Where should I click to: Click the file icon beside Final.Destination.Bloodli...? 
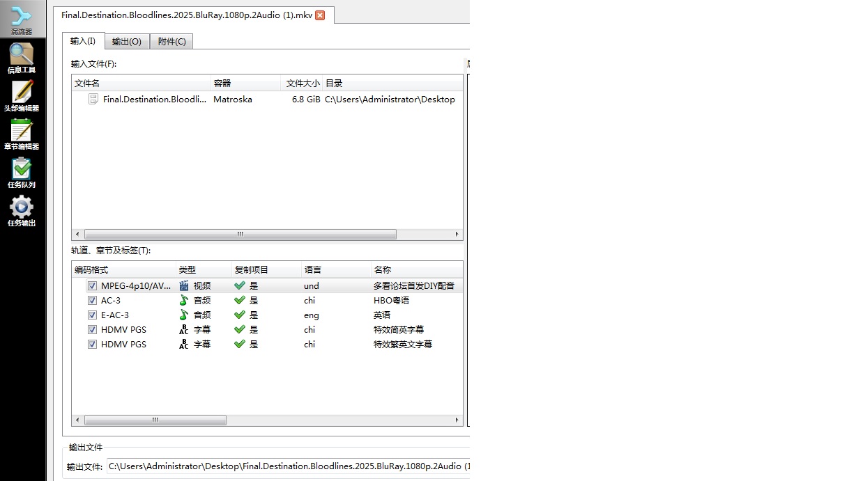[x=93, y=100]
